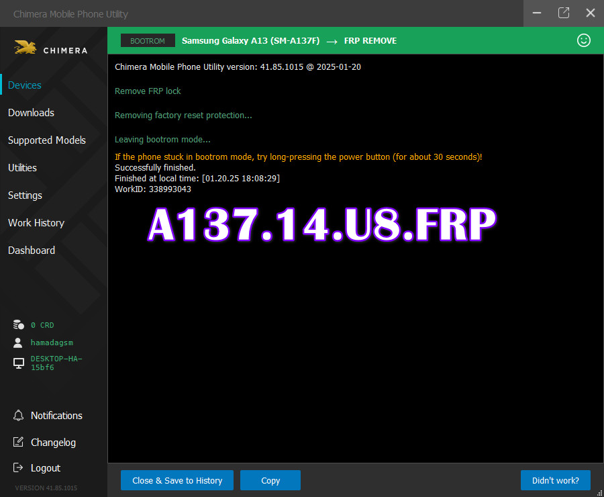604x497 pixels.
Task: Click the credits coins icon
Action: [x=19, y=325]
